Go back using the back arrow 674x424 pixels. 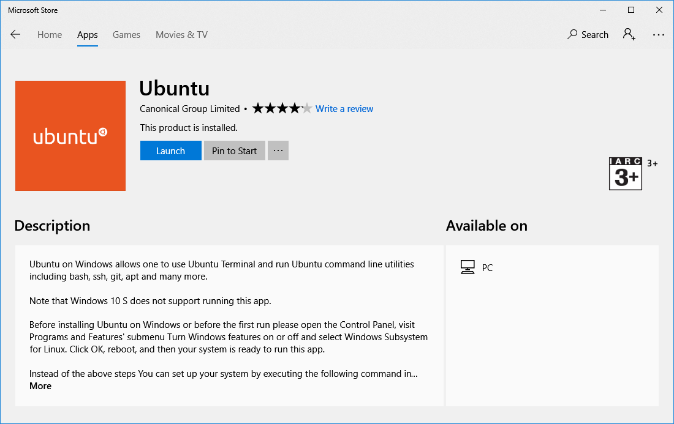[x=15, y=34]
